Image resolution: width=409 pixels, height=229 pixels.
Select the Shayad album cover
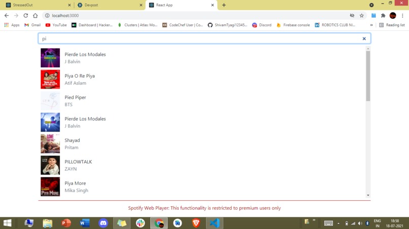(x=50, y=144)
